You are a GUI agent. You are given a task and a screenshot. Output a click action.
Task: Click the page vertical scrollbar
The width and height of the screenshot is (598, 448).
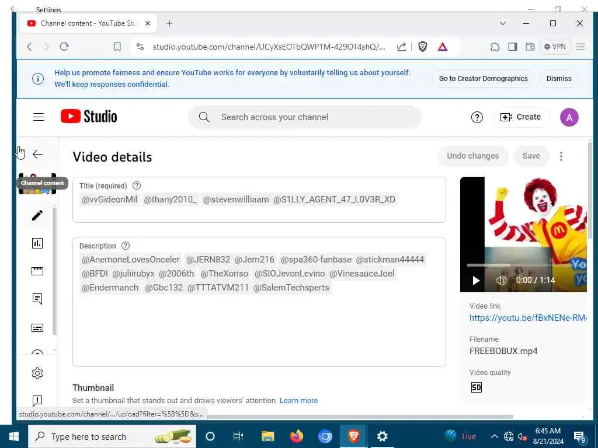coord(590,191)
